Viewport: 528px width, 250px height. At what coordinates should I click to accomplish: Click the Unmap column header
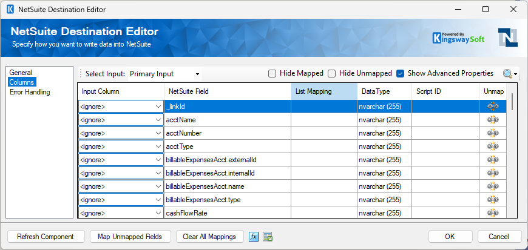tap(493, 91)
